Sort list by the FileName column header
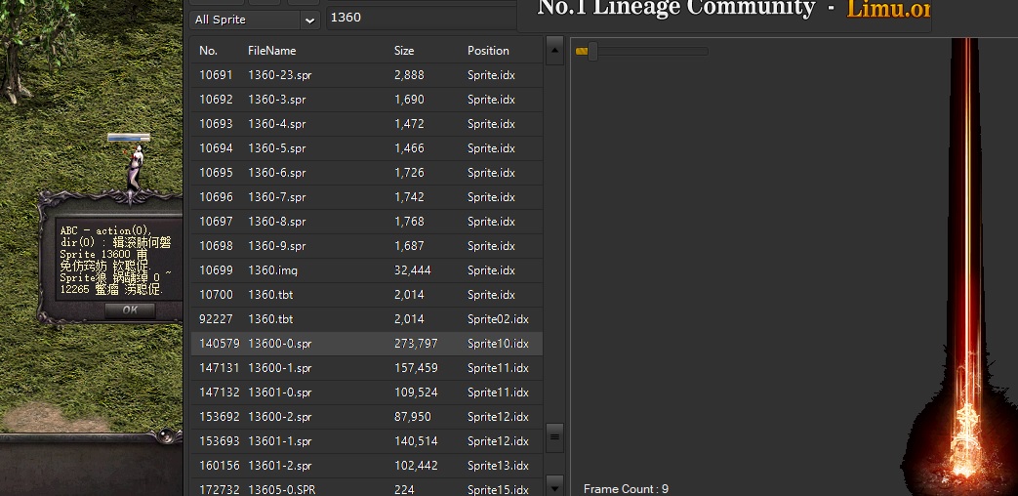 coord(272,51)
